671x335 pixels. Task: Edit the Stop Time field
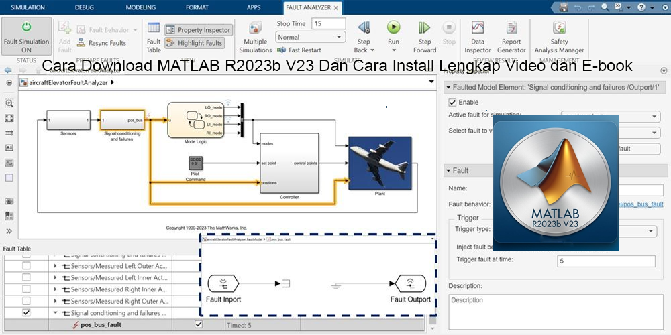pos(328,24)
